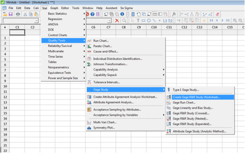Expand Acceptance Sampling by Variables submenu
The width and height of the screenshot is (246, 155).
coord(126,115)
